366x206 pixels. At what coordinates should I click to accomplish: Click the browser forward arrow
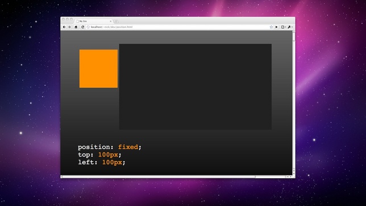69,27
